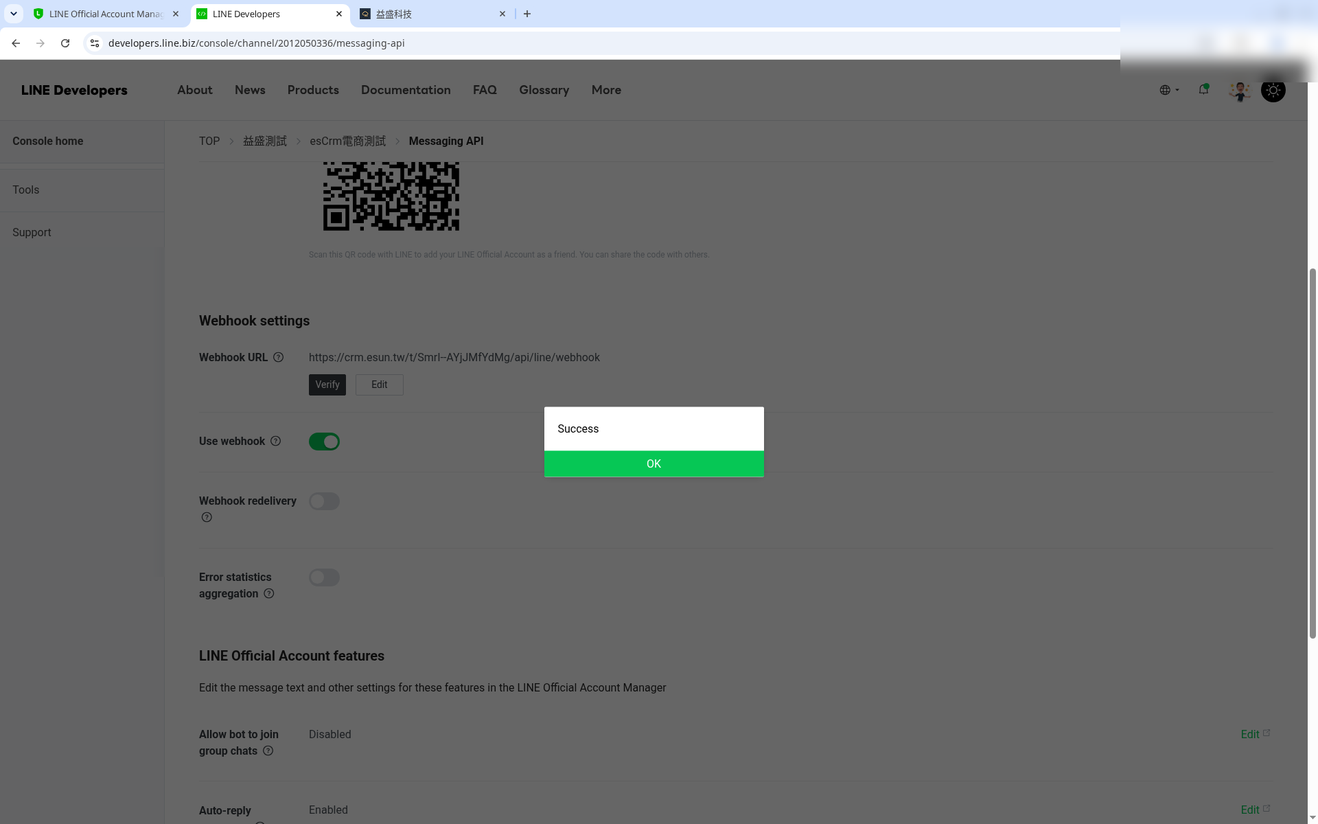The height and width of the screenshot is (824, 1318).
Task: Reload the page
Action: click(65, 43)
